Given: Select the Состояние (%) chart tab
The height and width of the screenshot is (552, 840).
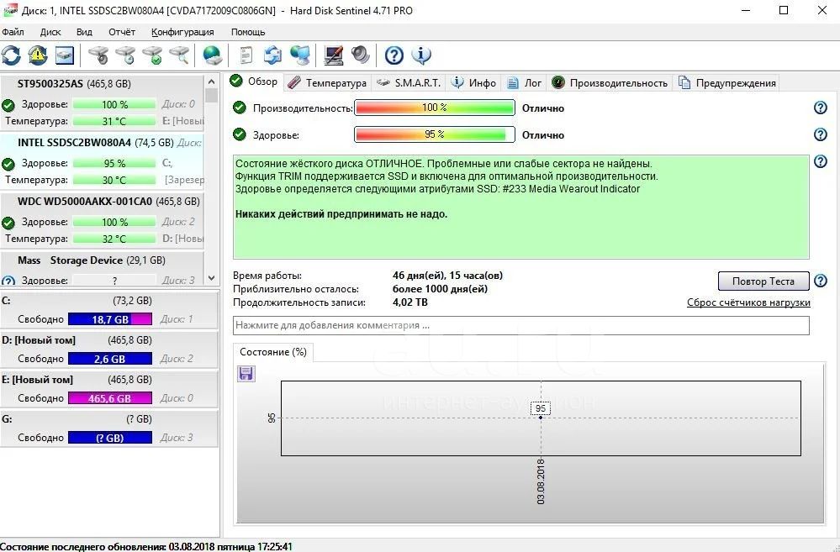Looking at the screenshot, I should 273,352.
